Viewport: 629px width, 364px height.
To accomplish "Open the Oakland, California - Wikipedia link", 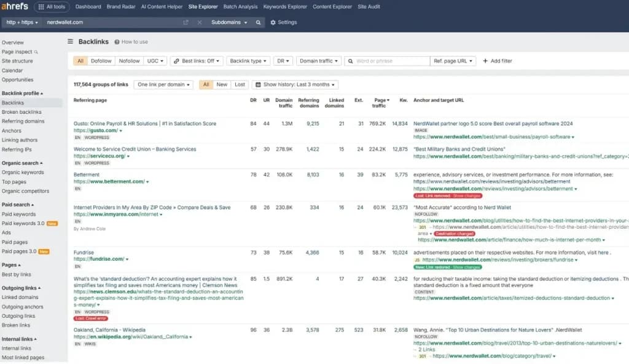I will click(109, 330).
